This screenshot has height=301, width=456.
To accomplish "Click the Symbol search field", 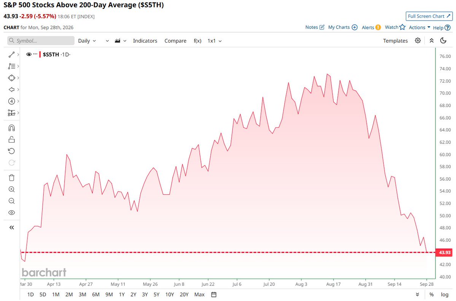I will [x=41, y=41].
